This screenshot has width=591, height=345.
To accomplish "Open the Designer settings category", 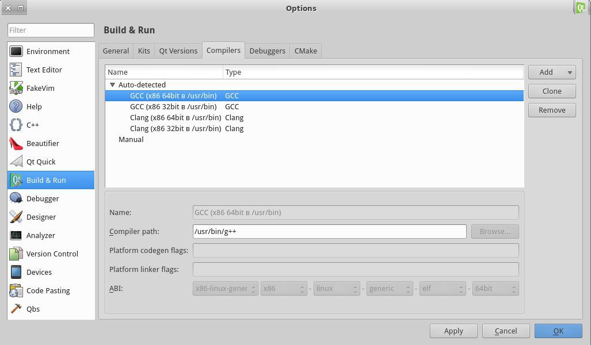I will (51, 217).
